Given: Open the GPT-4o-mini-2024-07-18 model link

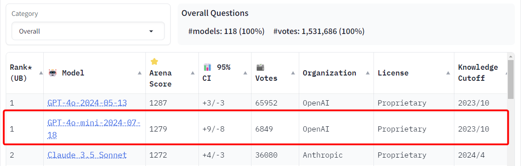Looking at the screenshot, I should 94,129.
